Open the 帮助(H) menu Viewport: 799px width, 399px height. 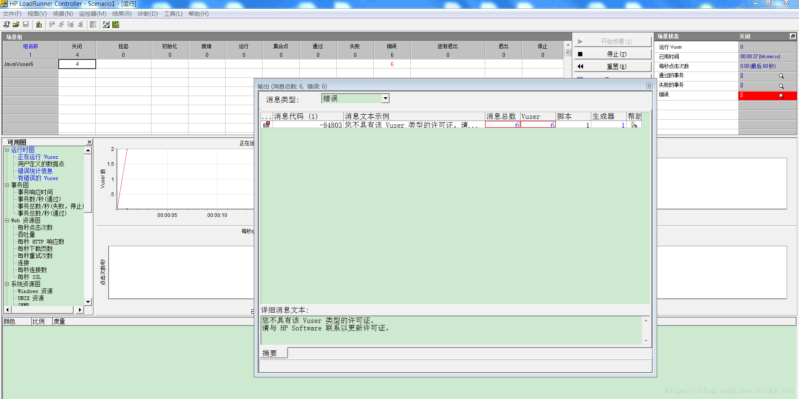(199, 14)
